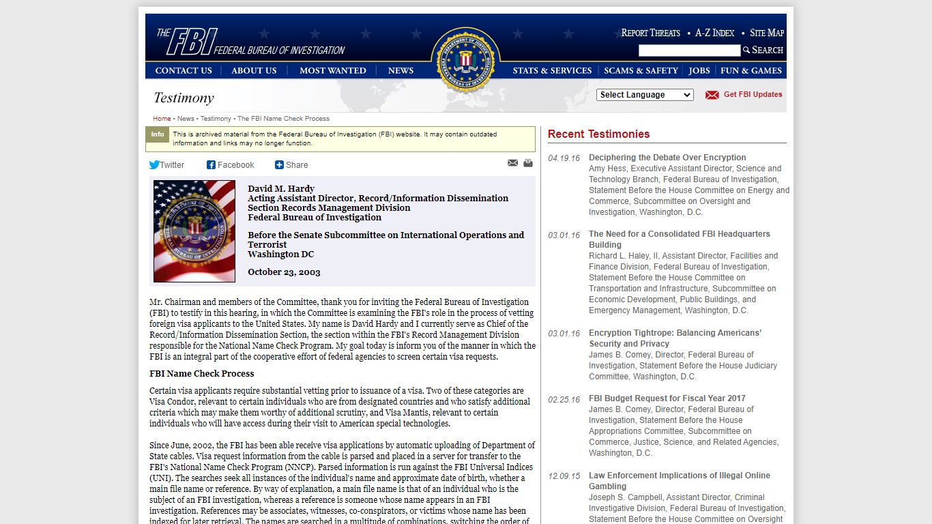Click the Site Map link

pos(767,33)
